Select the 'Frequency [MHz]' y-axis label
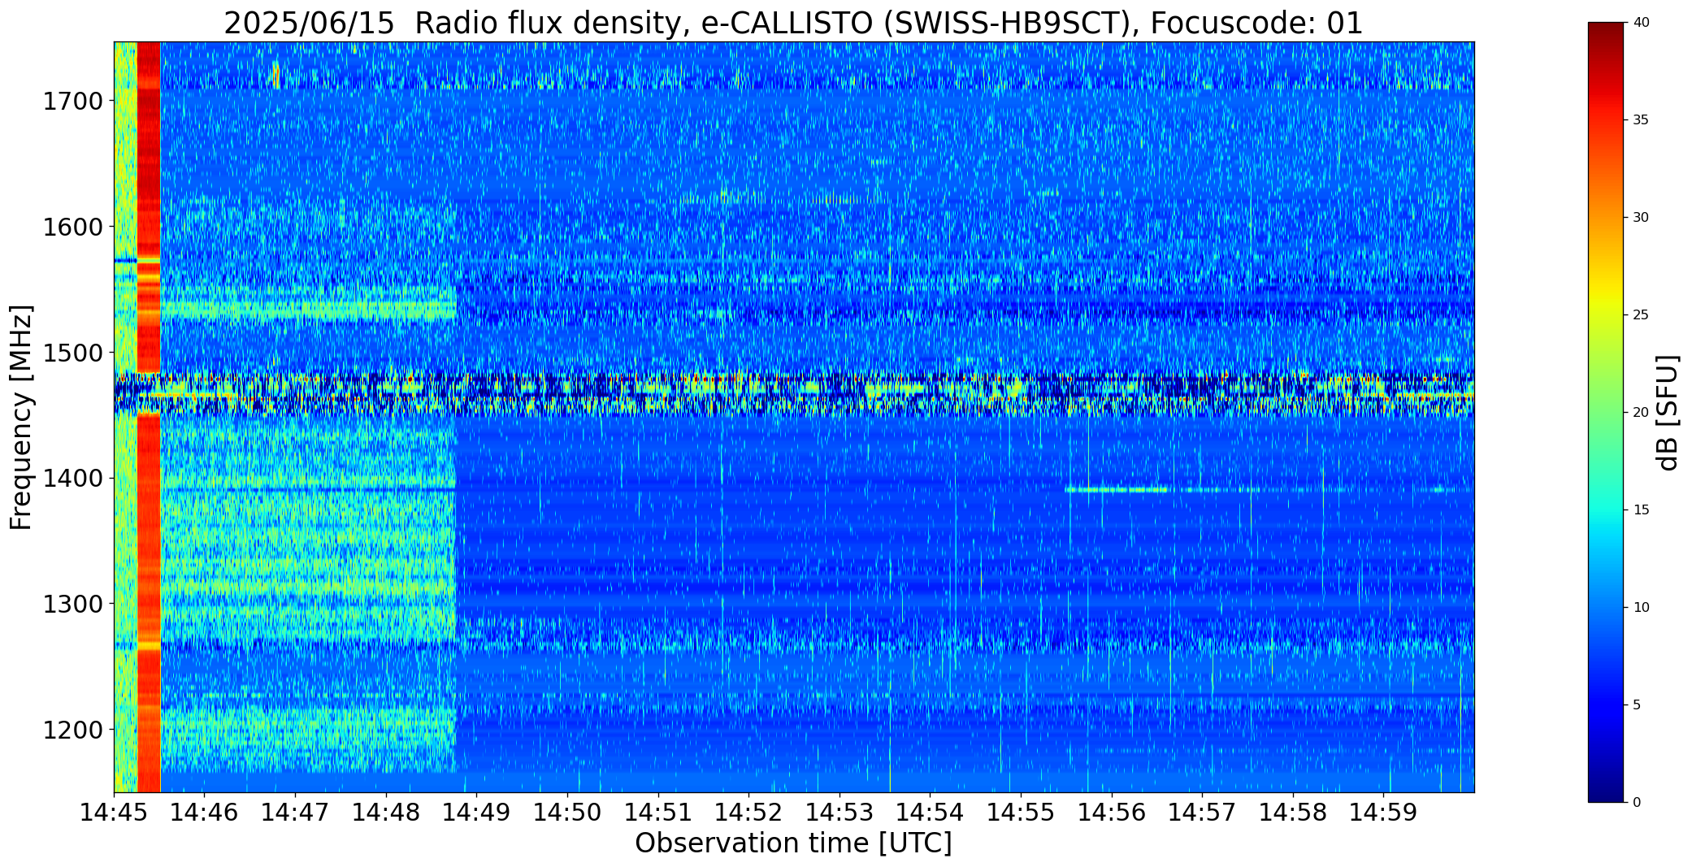Screen dimensions: 1692x867 pyautogui.click(x=21, y=417)
